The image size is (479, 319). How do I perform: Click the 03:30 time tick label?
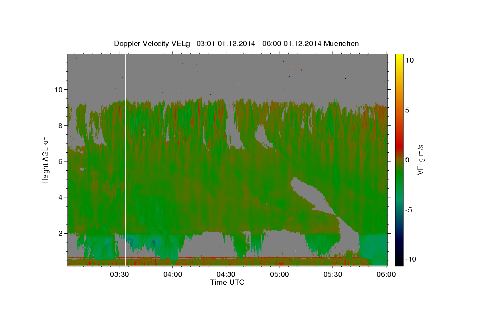[x=120, y=274]
